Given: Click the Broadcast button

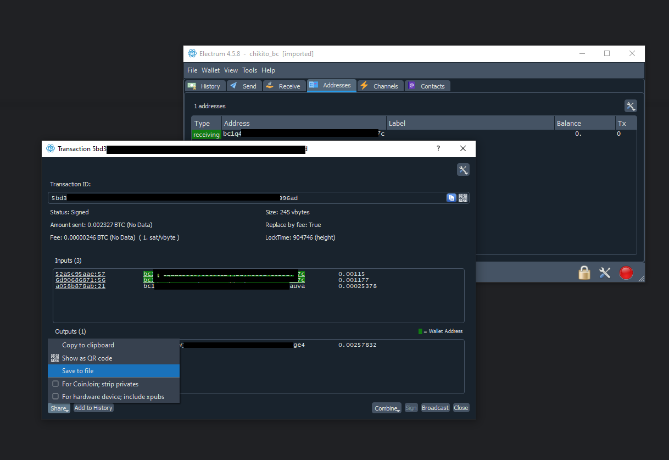Looking at the screenshot, I should [x=435, y=408].
